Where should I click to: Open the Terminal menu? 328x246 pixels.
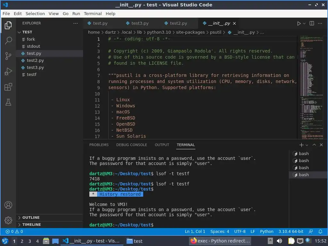[x=93, y=13]
